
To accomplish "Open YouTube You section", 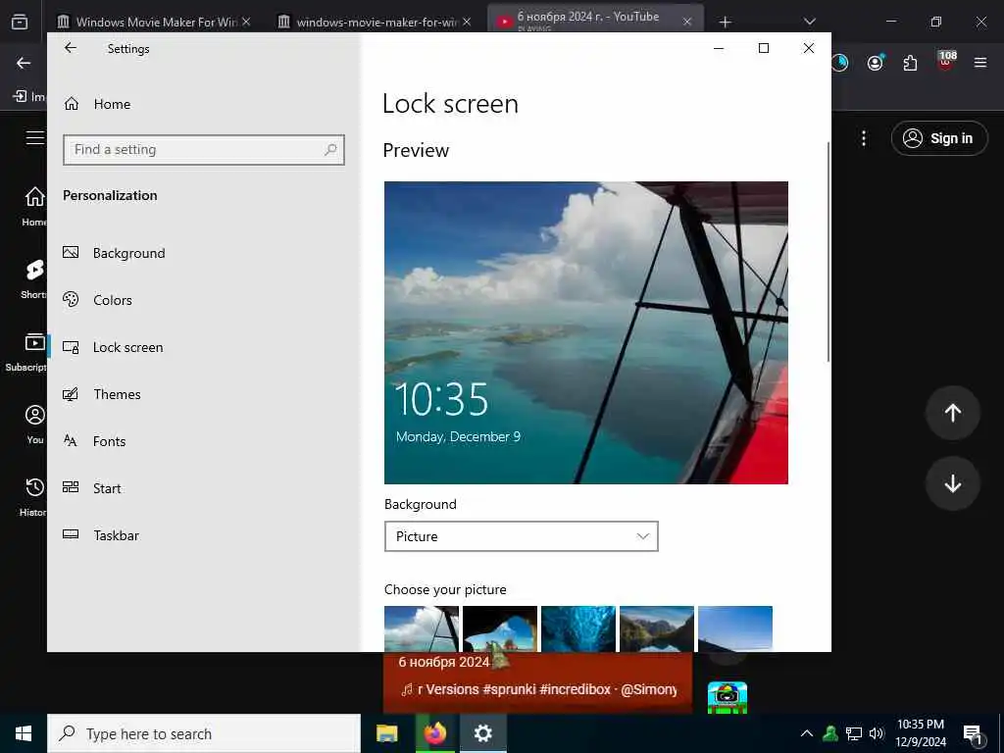I will (x=34, y=424).
